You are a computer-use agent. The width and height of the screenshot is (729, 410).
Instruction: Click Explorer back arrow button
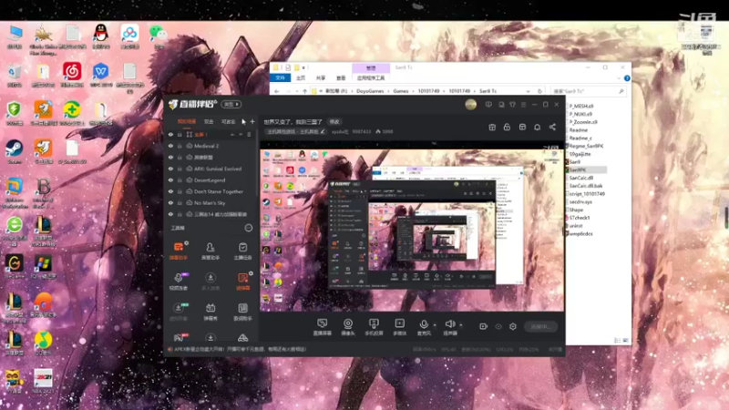coord(277,91)
